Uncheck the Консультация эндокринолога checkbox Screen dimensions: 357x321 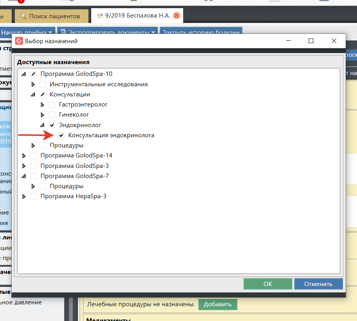point(61,135)
